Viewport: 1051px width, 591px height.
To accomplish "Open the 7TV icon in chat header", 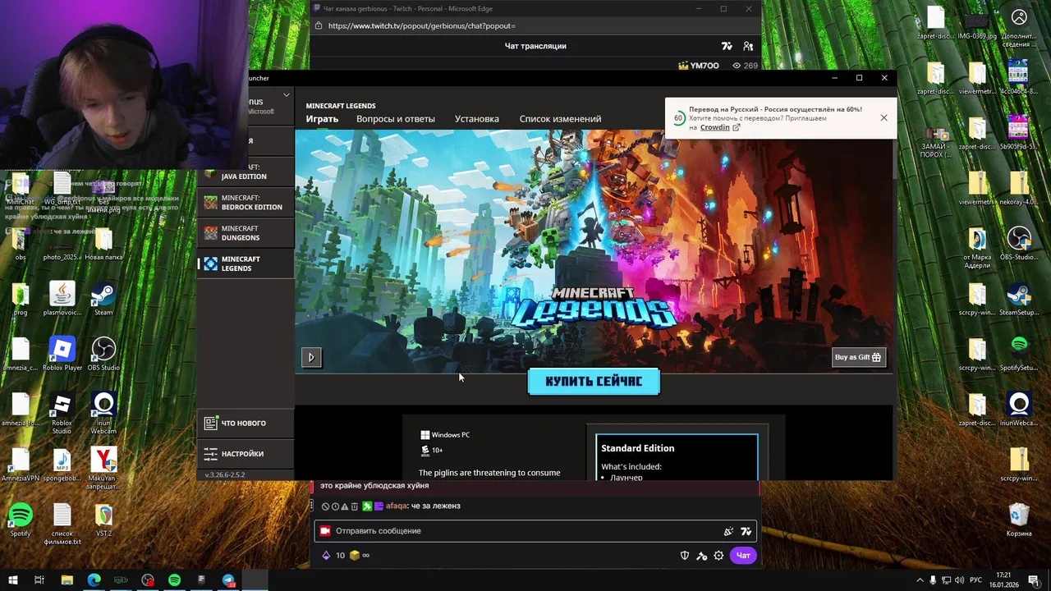I will (x=727, y=47).
